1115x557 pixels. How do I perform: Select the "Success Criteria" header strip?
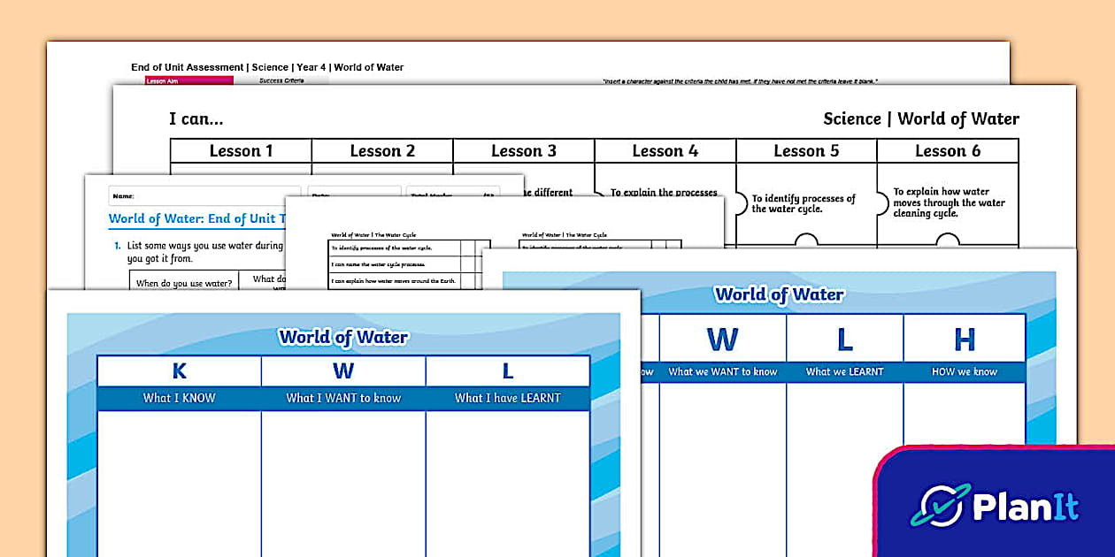[283, 80]
